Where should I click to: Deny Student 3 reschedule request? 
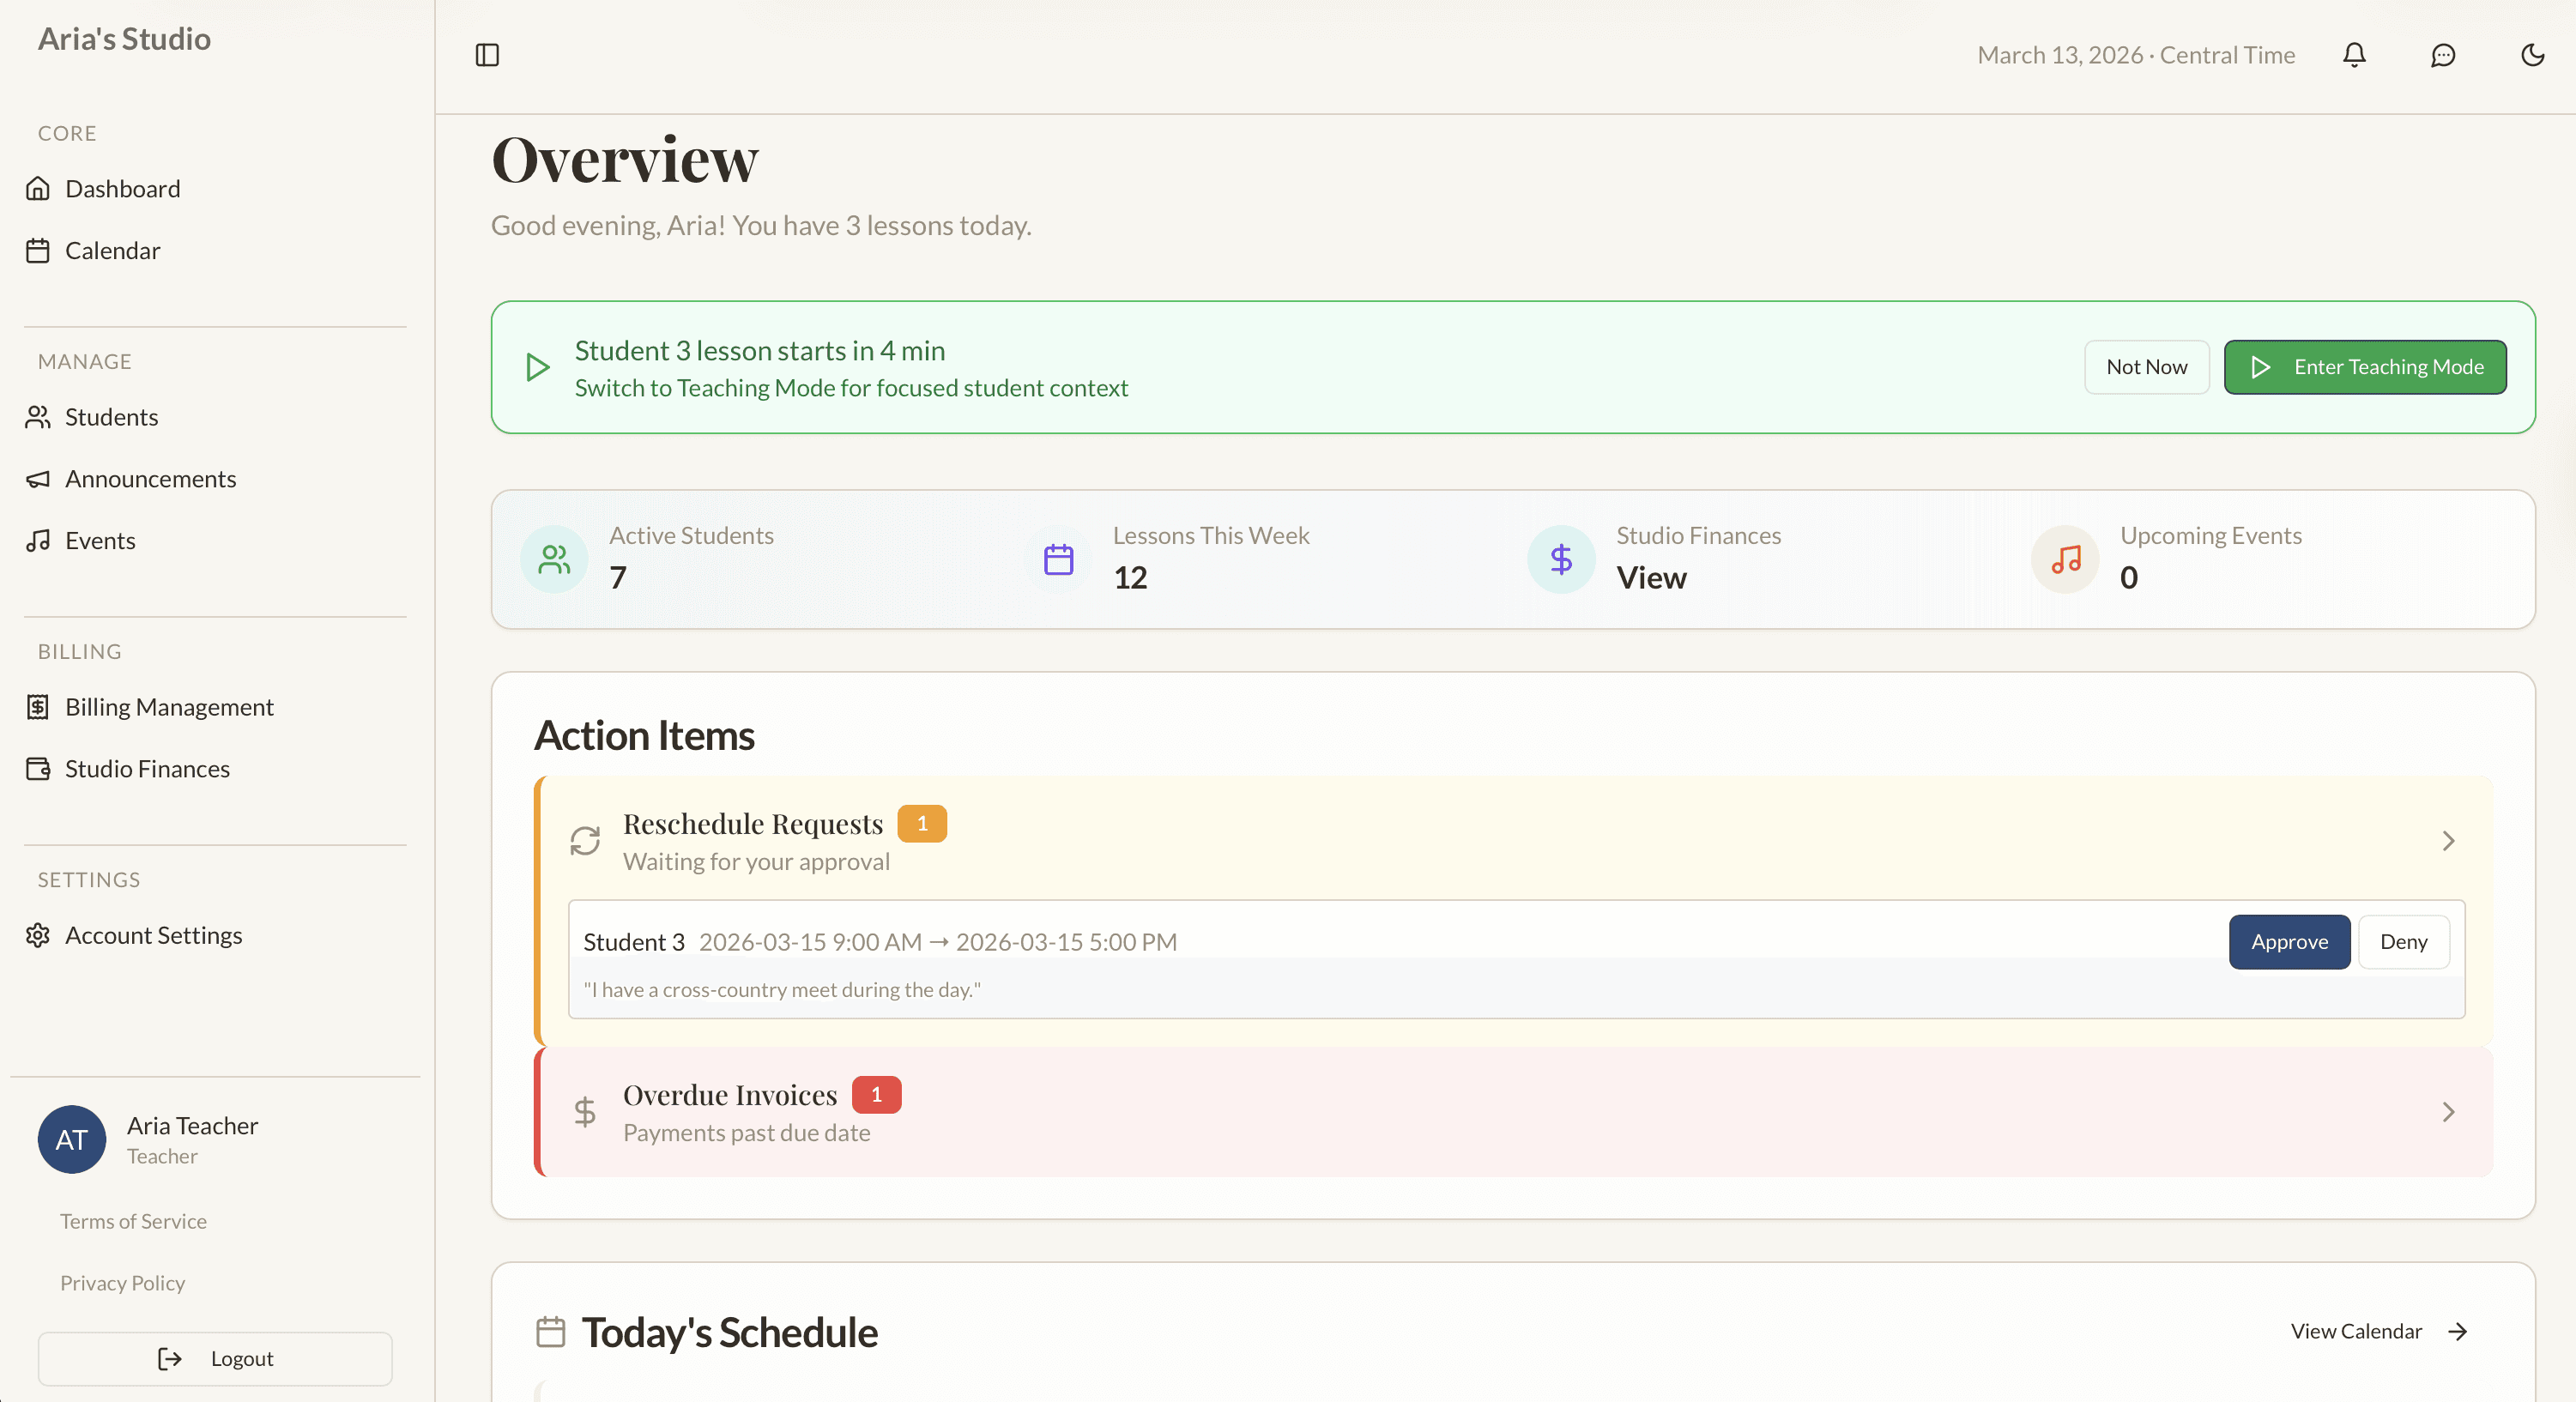(2402, 942)
